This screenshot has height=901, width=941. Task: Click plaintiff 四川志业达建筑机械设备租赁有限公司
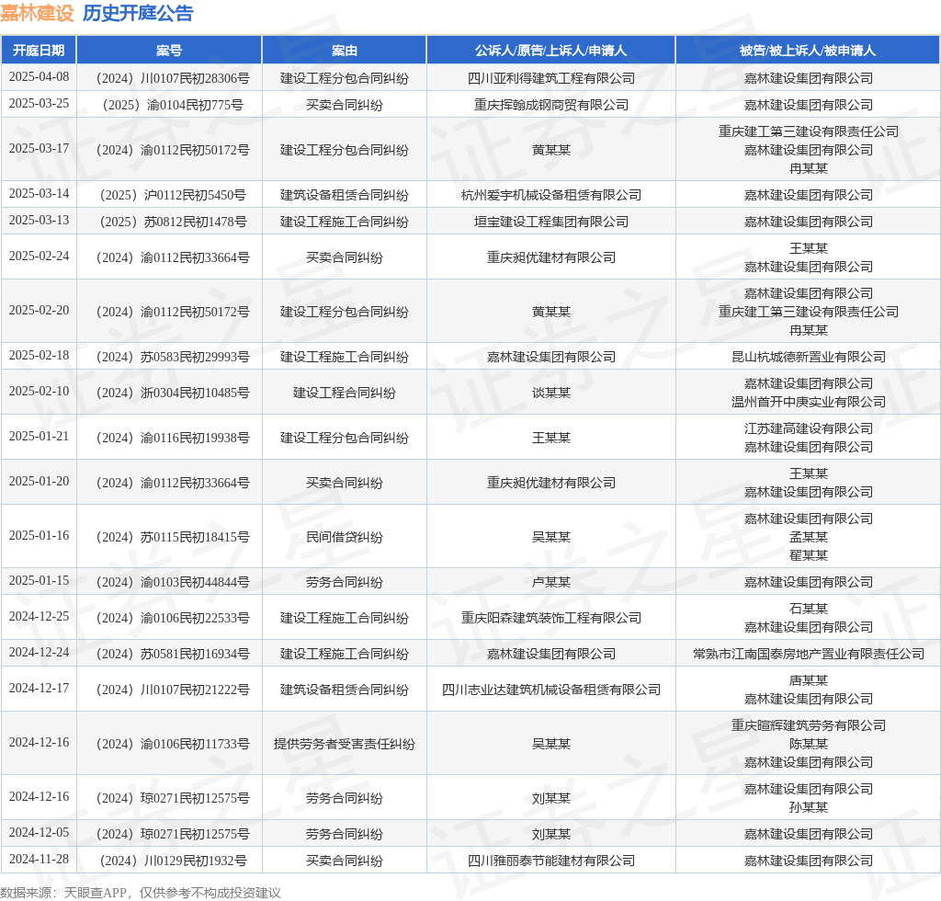click(x=551, y=690)
